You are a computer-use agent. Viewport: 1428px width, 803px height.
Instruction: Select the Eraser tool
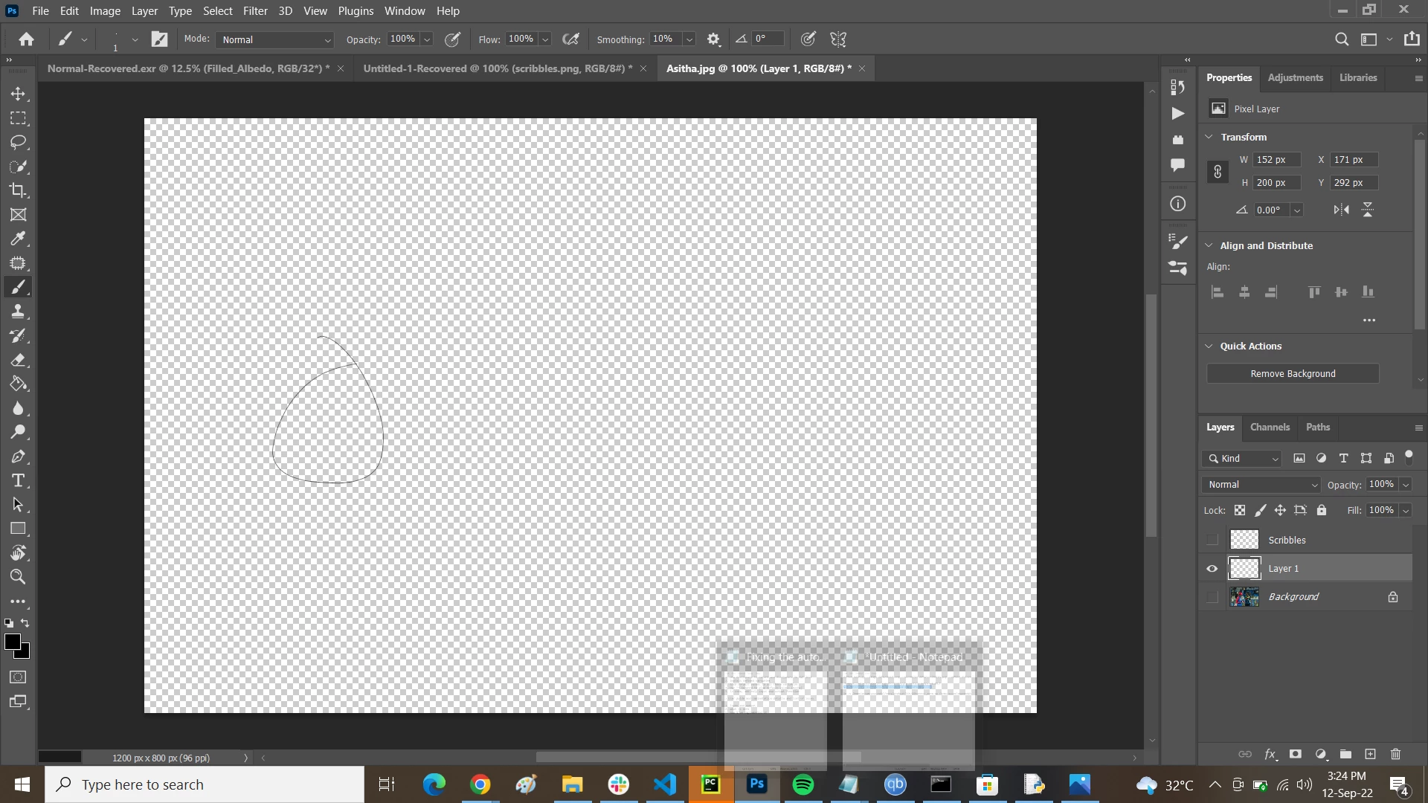(18, 360)
